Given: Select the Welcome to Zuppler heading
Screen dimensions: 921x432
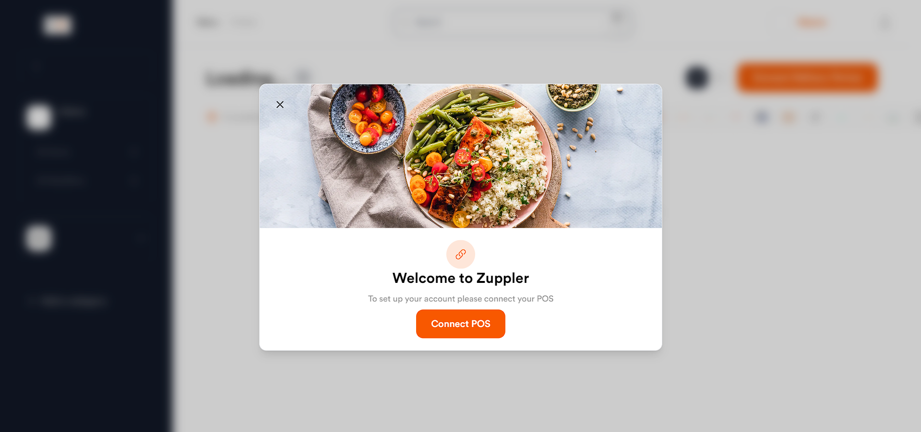Looking at the screenshot, I should (x=460, y=278).
